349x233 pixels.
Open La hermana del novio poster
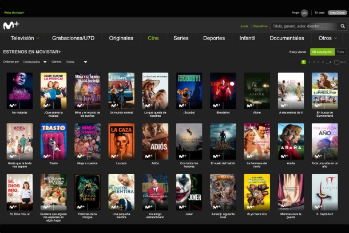click(x=257, y=141)
